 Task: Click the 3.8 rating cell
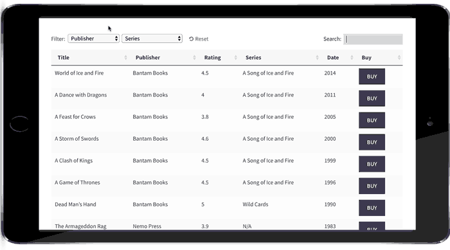coord(205,117)
